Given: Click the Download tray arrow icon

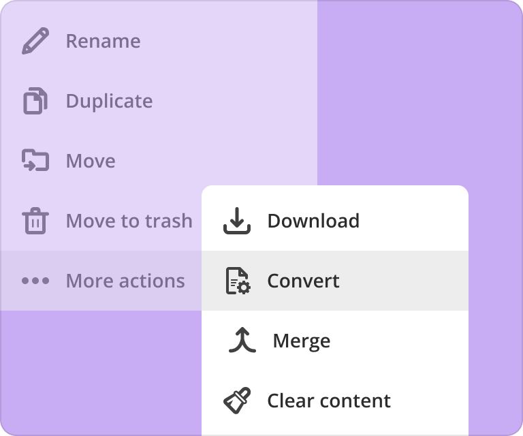Looking at the screenshot, I should pyautogui.click(x=237, y=221).
